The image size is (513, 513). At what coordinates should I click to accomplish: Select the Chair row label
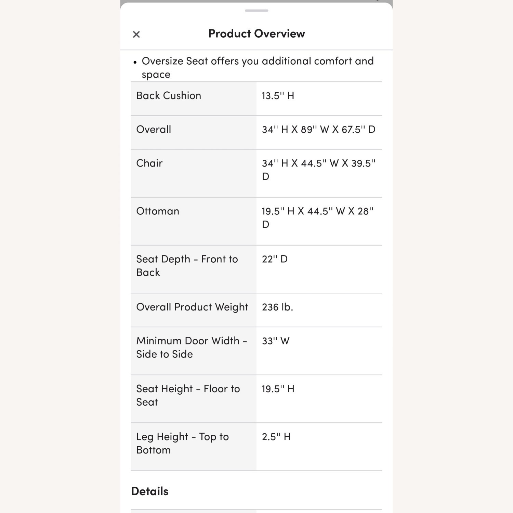[149, 163]
